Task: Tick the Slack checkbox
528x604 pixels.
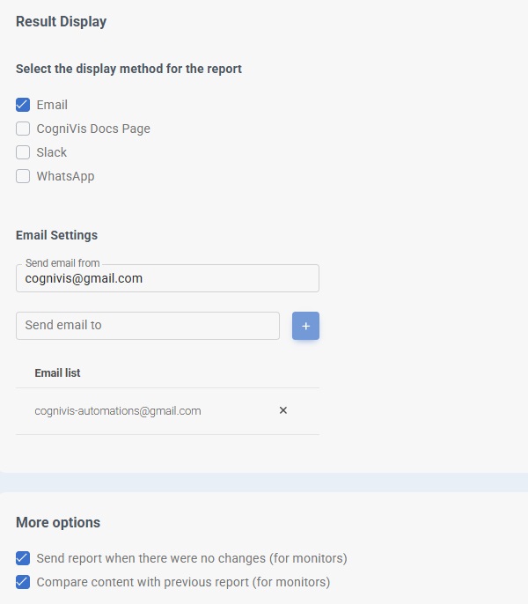Action: click(23, 152)
